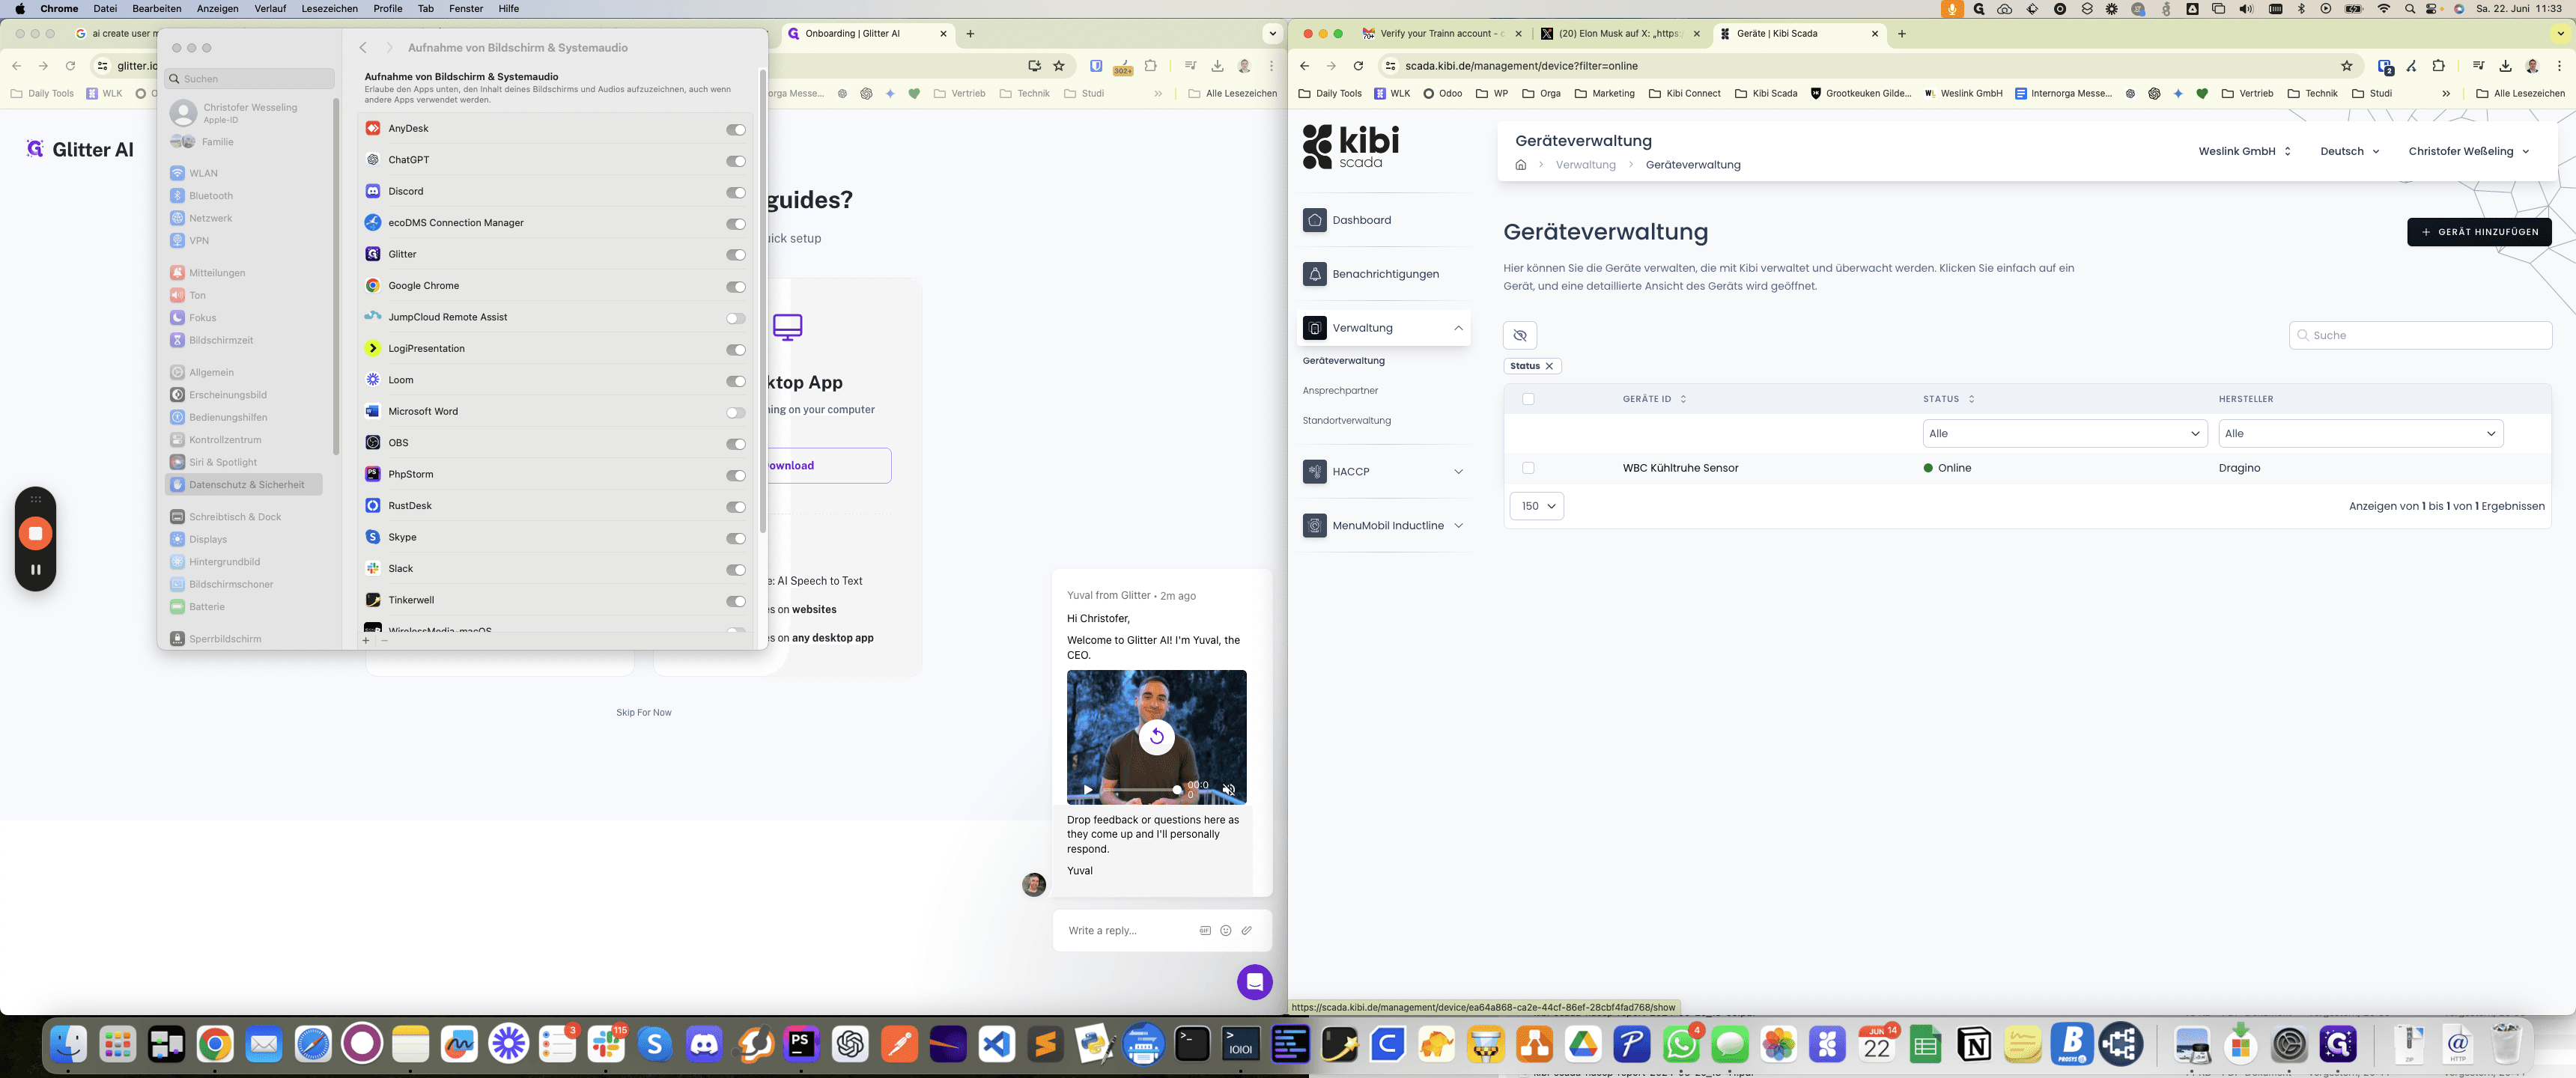Pause the Glitter recording
2576x1078 pixels.
point(35,570)
